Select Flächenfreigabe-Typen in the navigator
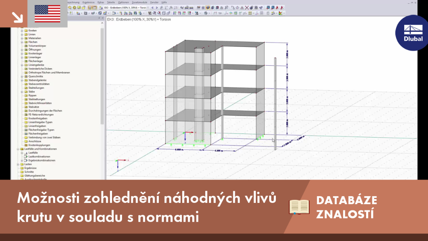This screenshot has height=241, width=428. click(41, 130)
